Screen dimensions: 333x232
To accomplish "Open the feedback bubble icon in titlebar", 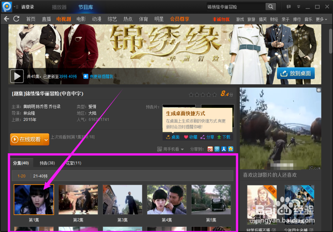I will [288, 6].
